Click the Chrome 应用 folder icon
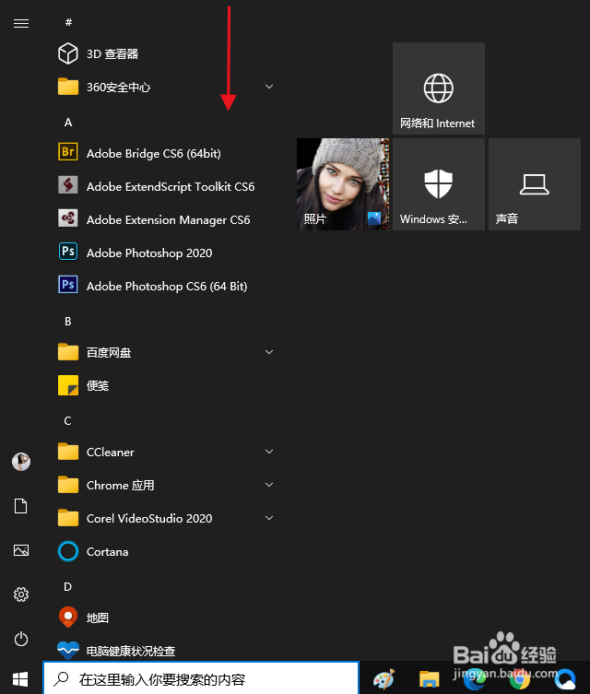Viewport: 590px width, 694px height. [67, 485]
